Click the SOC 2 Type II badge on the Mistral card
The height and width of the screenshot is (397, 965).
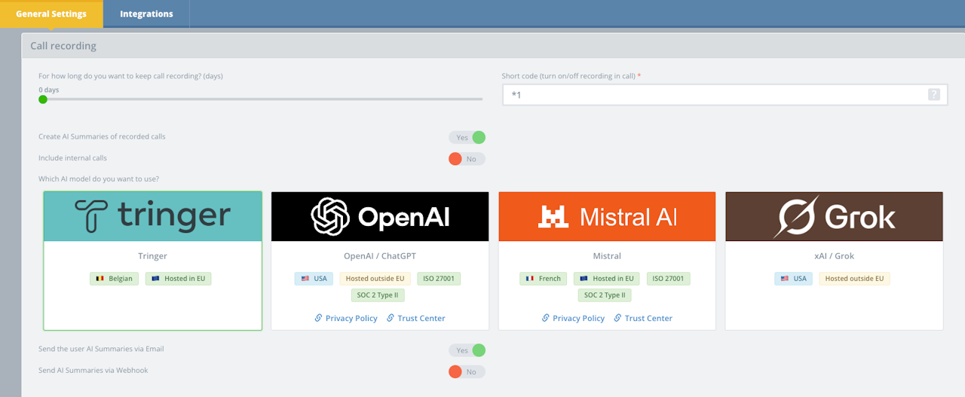[x=605, y=295]
